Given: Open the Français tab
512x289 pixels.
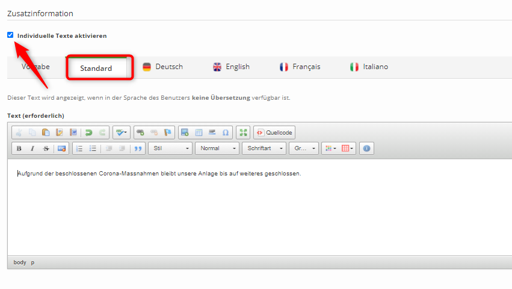Looking at the screenshot, I should (300, 67).
